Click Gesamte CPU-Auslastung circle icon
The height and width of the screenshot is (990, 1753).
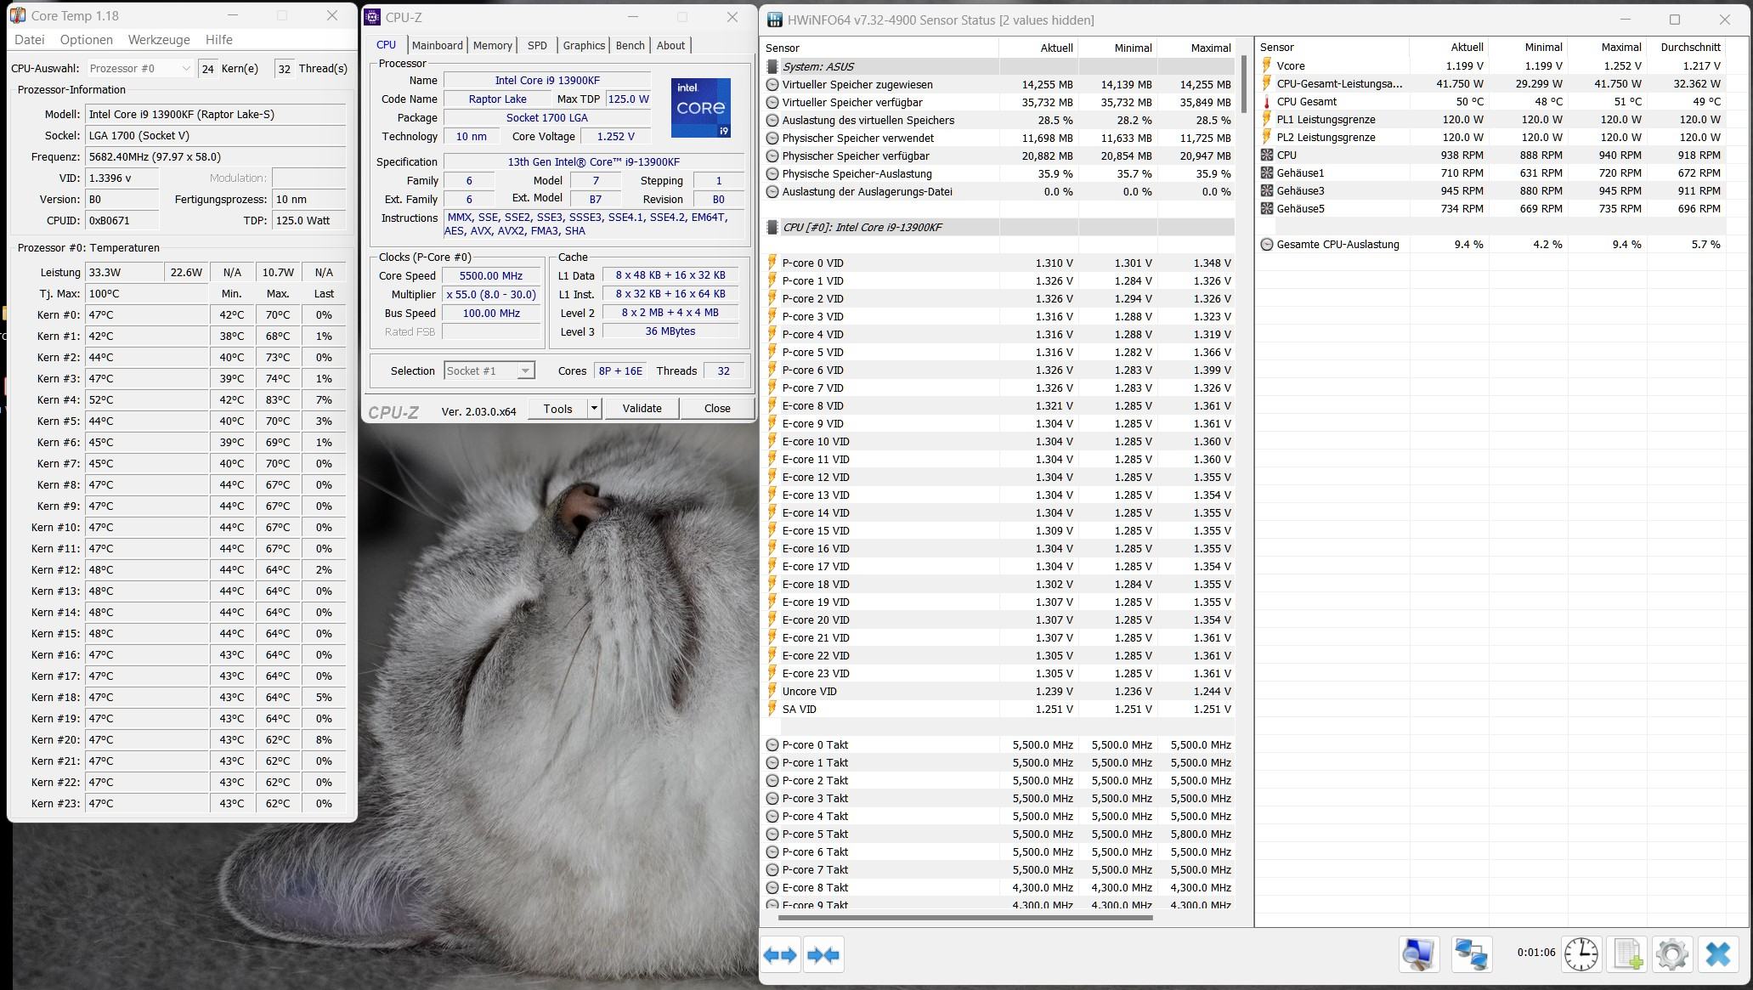coord(1267,244)
